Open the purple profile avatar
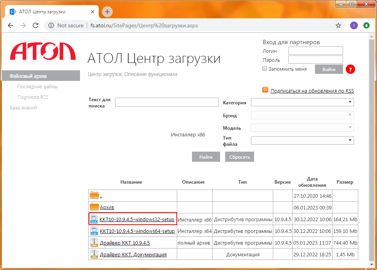This screenshot has width=377, height=270. [x=354, y=25]
